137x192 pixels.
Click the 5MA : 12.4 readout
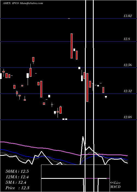coord(16,182)
